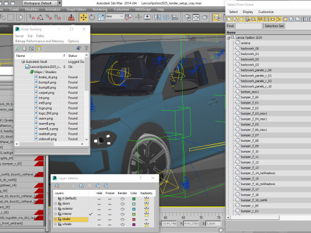
Task: Click Add Selected Objects to Layer icon
Action: pyautogui.click(x=73, y=186)
